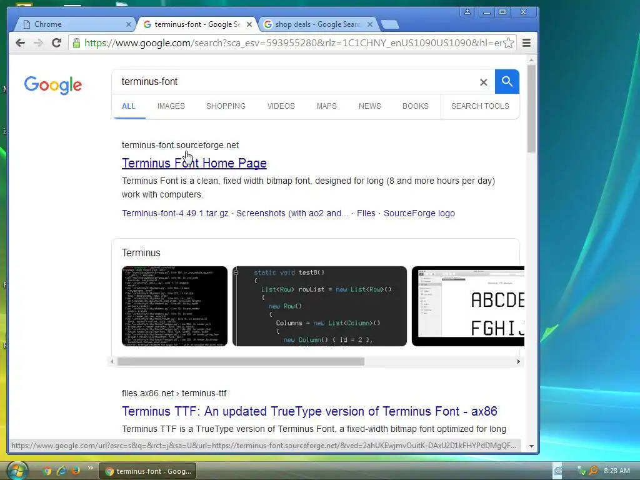Open the 'SourceForge logo' sitelink
This screenshot has height=480, width=640.
click(x=419, y=214)
